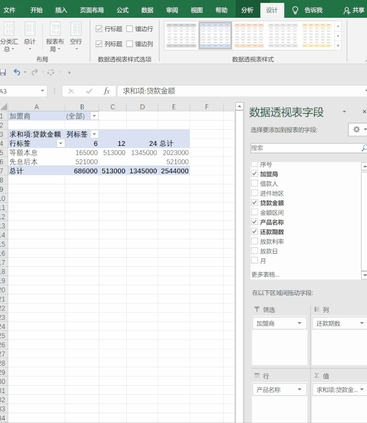Open the 加盟商 filter dropdown in cell B1
The image size is (367, 423).
tap(94, 116)
